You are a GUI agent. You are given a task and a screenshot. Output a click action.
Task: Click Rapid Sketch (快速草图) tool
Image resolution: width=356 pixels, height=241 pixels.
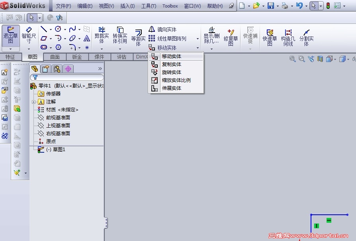270,38
